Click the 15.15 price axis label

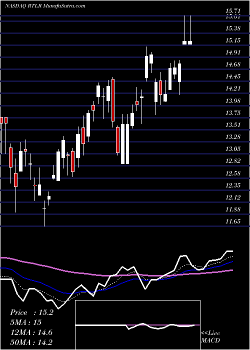click(233, 40)
